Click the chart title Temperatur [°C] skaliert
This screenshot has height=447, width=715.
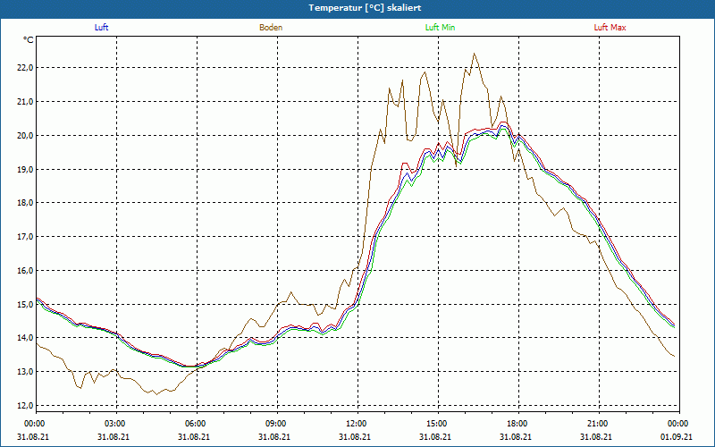[x=365, y=8]
